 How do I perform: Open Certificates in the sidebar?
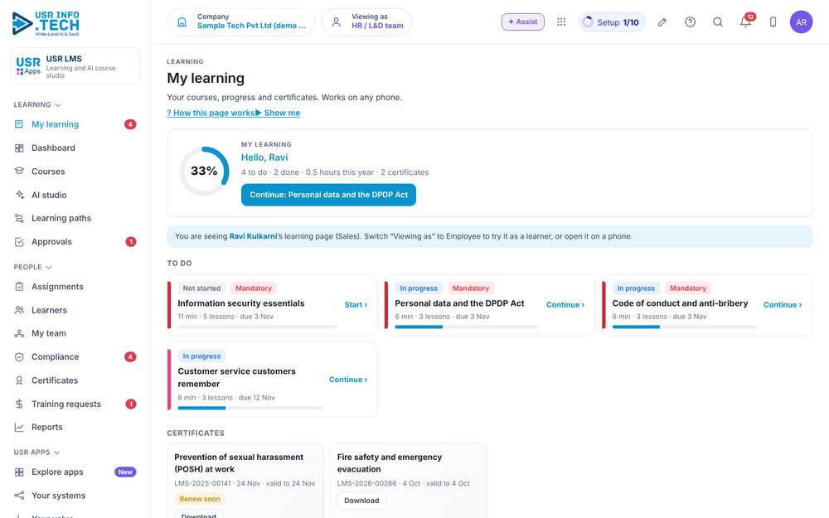[x=75, y=380]
